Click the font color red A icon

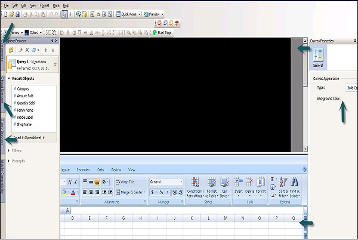pyautogui.click(x=73, y=192)
